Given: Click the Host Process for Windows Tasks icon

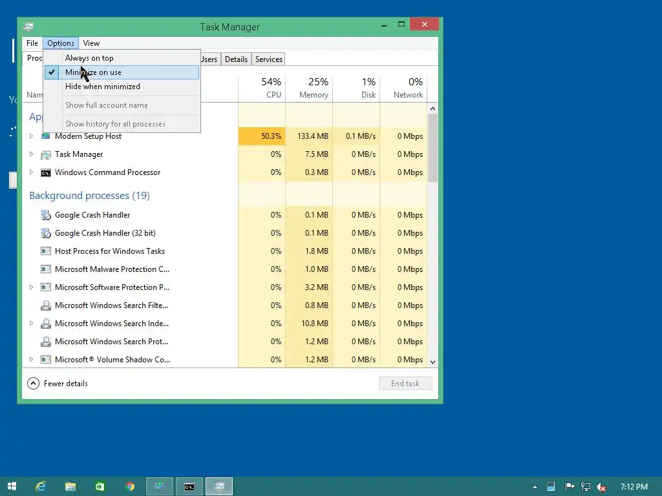Looking at the screenshot, I should (46, 251).
